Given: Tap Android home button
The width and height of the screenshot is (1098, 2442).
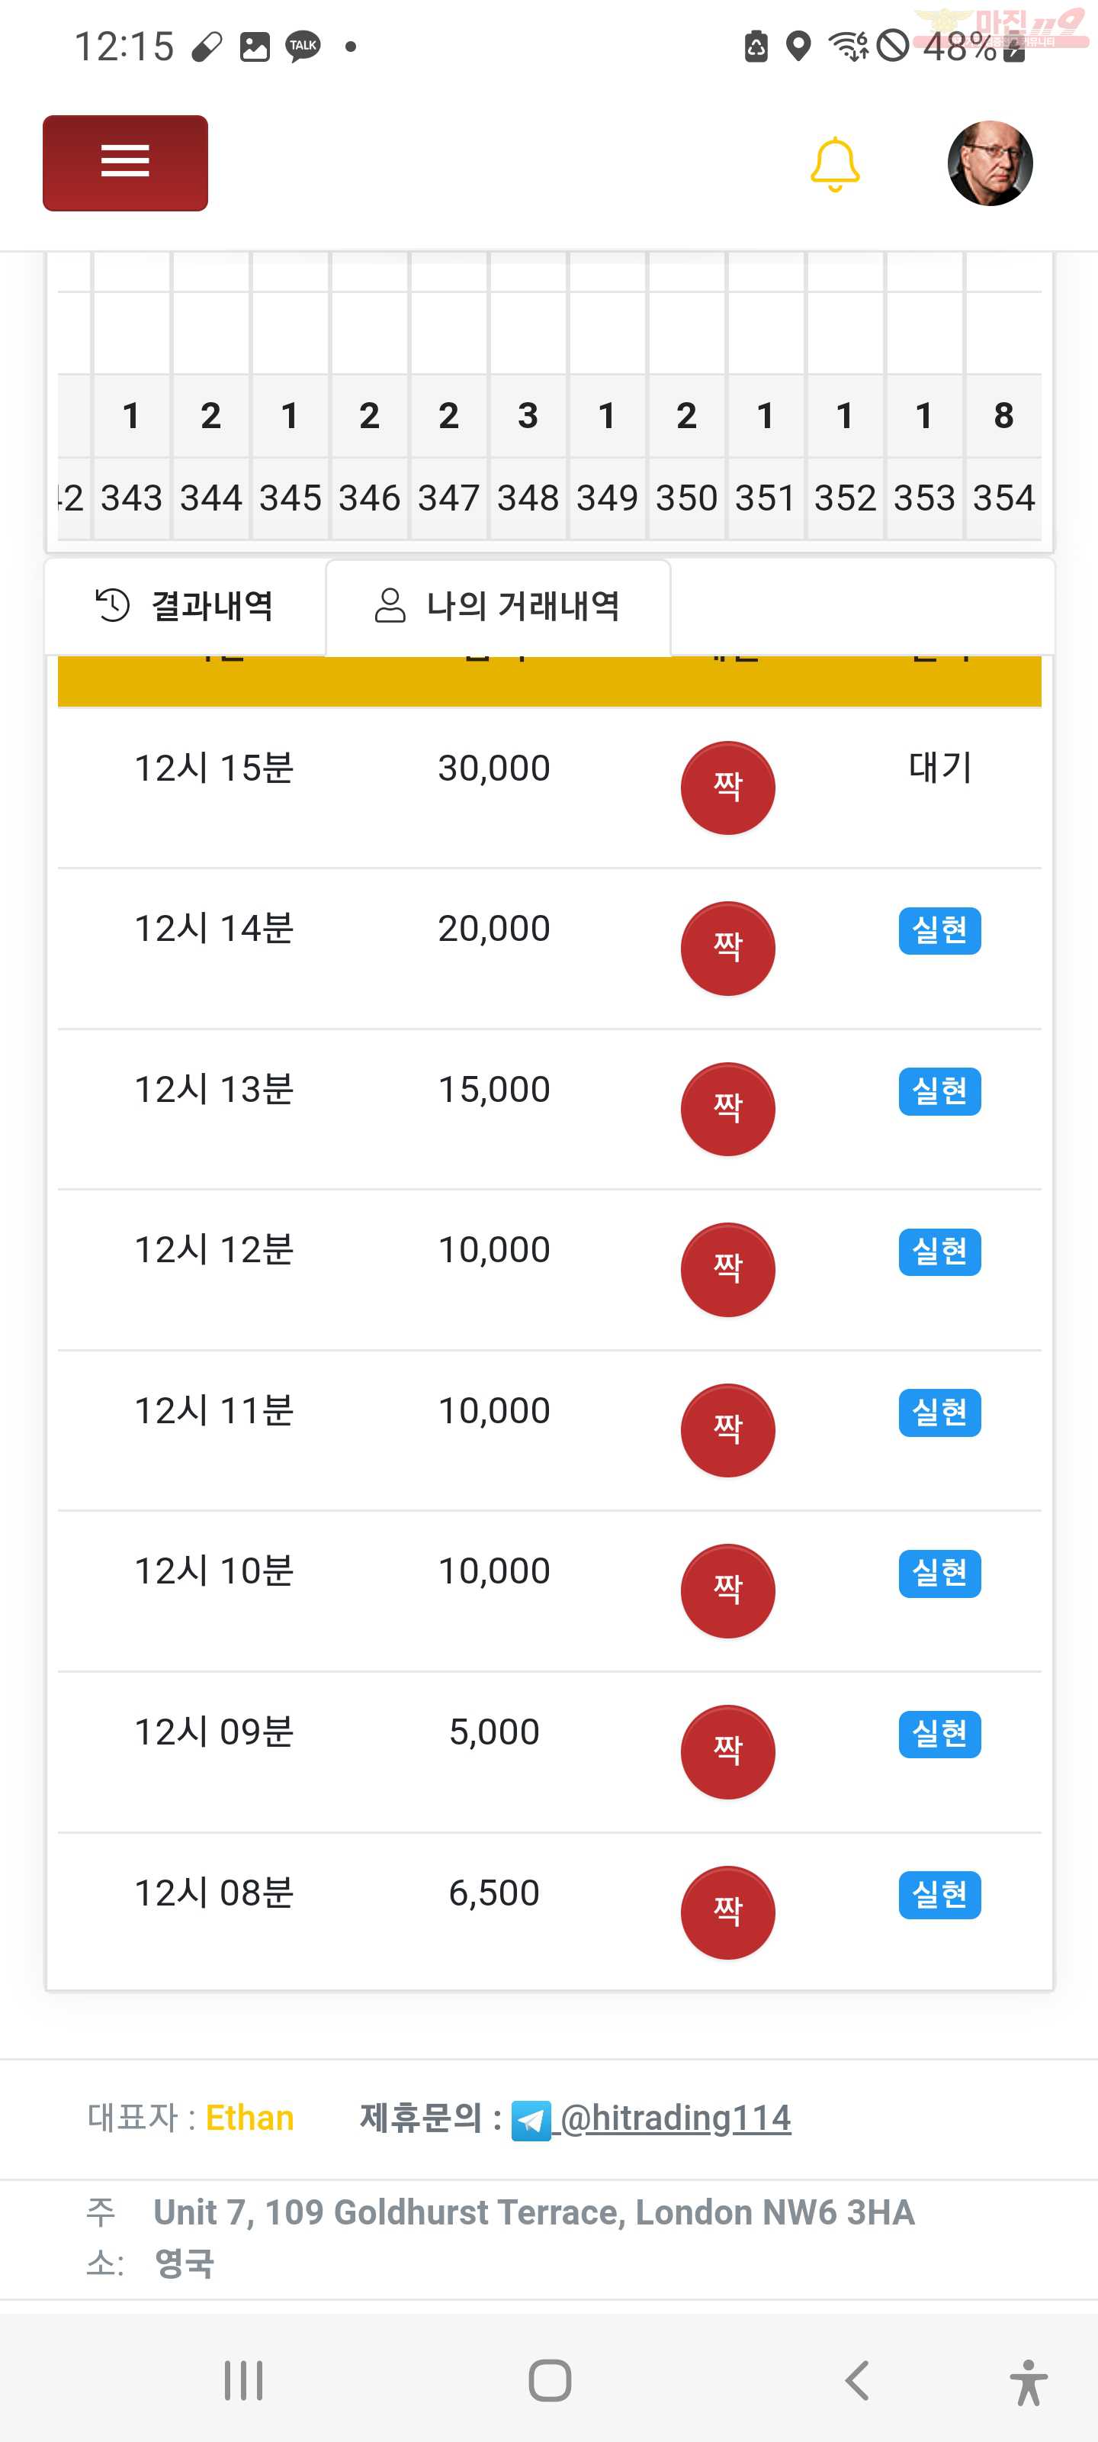Looking at the screenshot, I should pos(550,2380).
